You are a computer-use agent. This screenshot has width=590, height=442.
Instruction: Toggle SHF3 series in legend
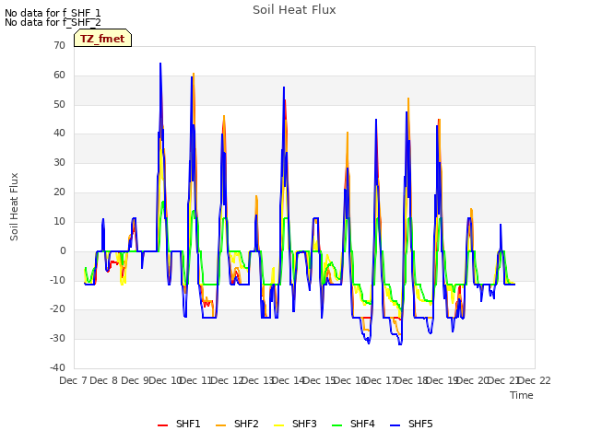click(295, 424)
